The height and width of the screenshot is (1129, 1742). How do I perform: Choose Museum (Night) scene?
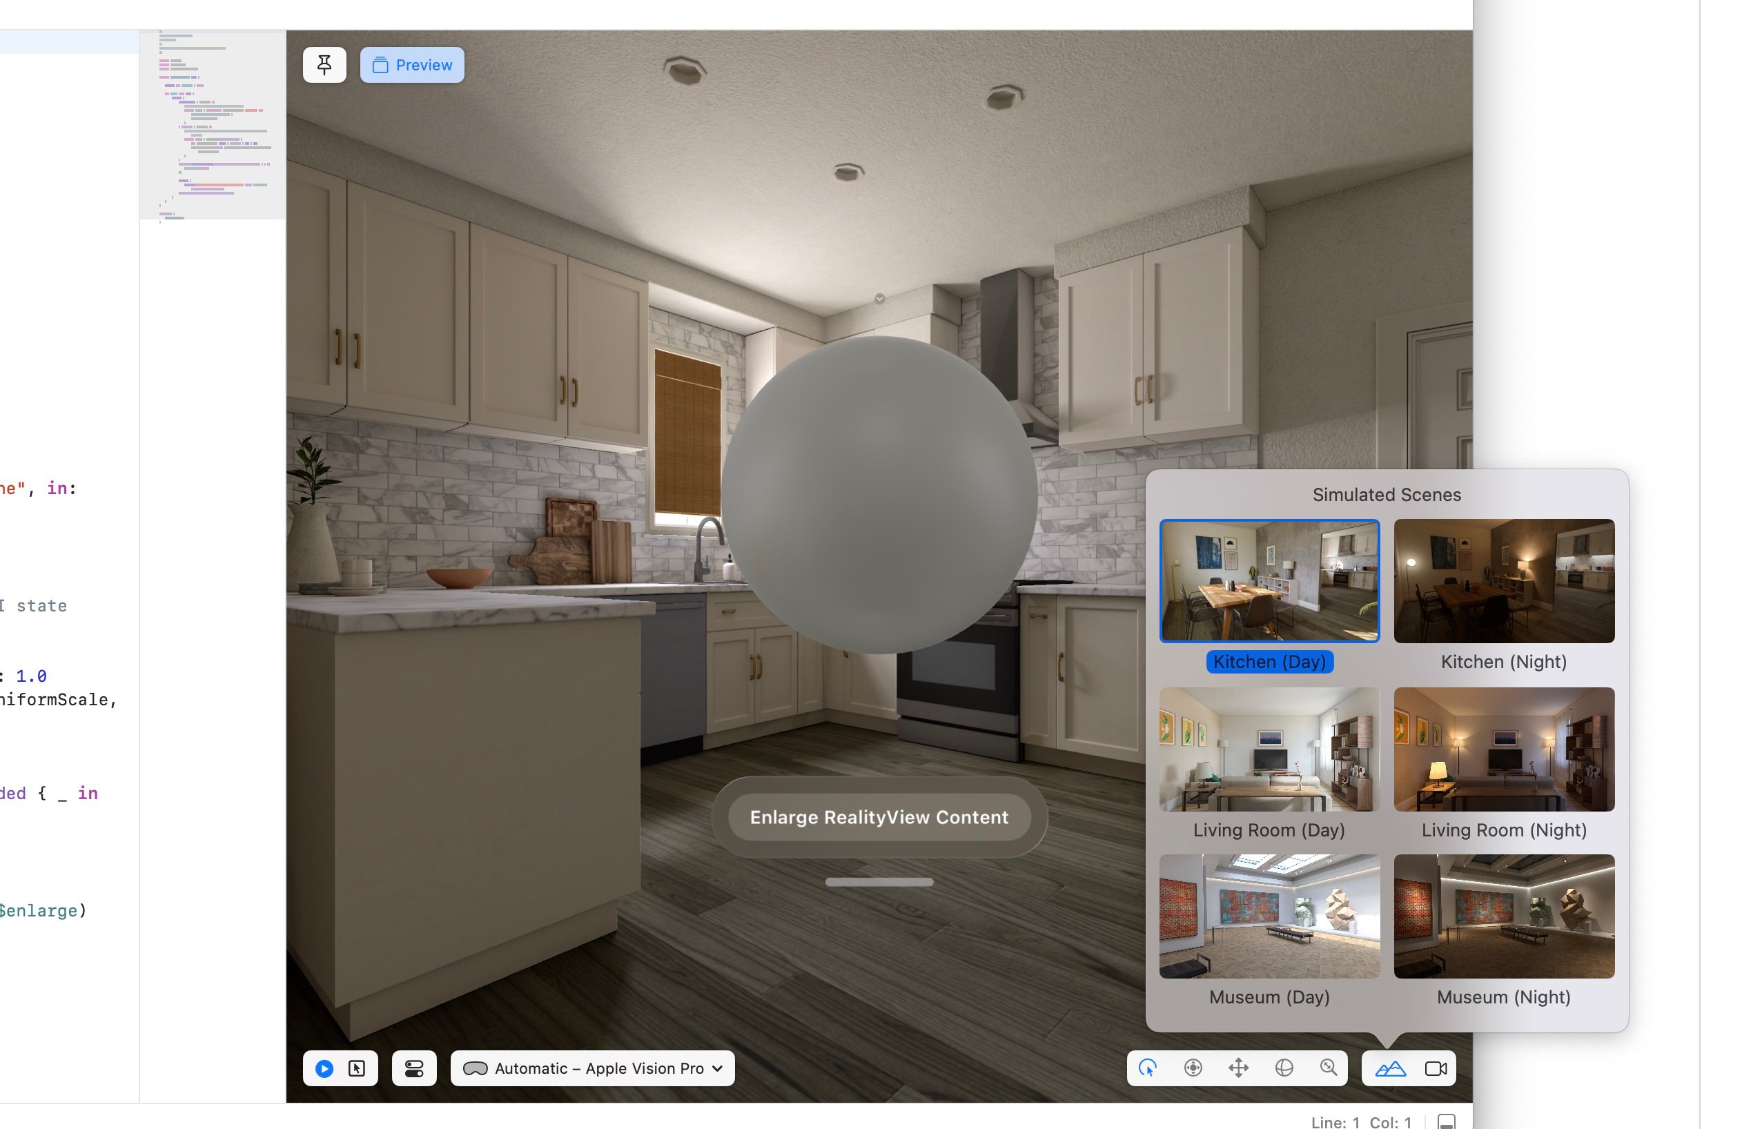point(1503,916)
